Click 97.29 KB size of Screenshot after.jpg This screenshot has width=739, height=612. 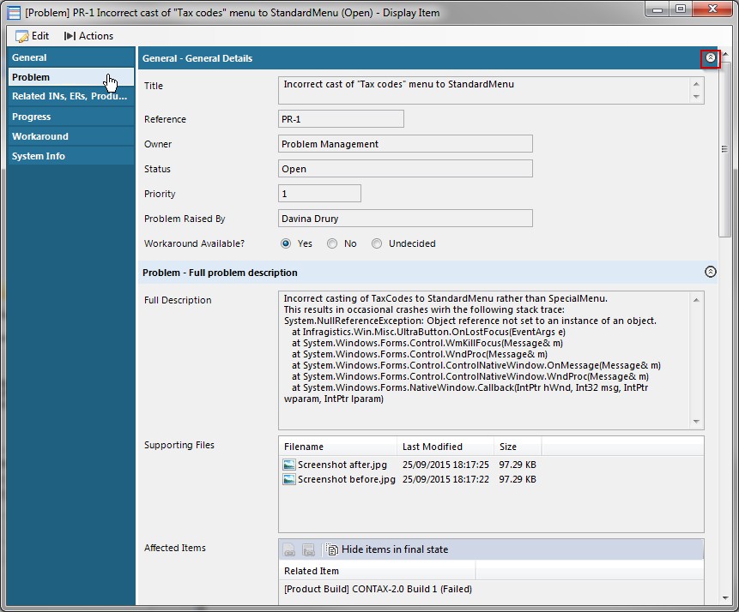(518, 465)
